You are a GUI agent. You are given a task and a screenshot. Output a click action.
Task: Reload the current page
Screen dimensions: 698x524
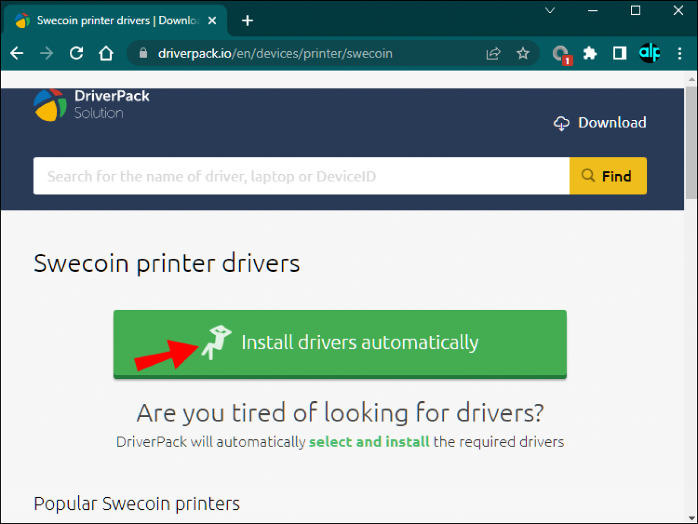(x=76, y=53)
